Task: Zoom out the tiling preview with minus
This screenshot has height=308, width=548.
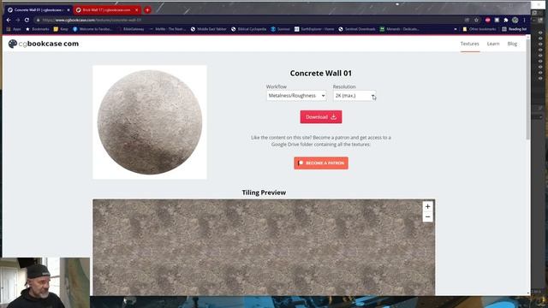Action: click(427, 216)
